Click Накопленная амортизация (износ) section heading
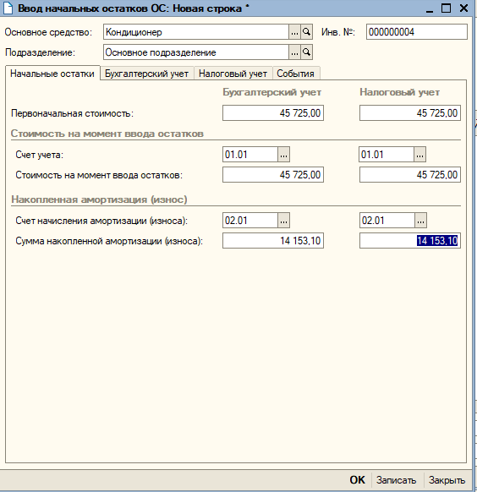The height and width of the screenshot is (492, 477). pyautogui.click(x=99, y=200)
